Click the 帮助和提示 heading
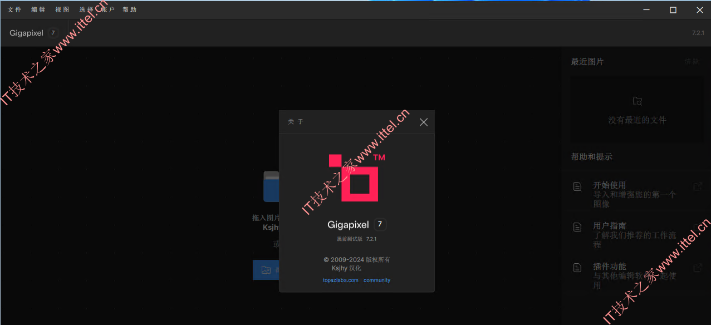 591,157
